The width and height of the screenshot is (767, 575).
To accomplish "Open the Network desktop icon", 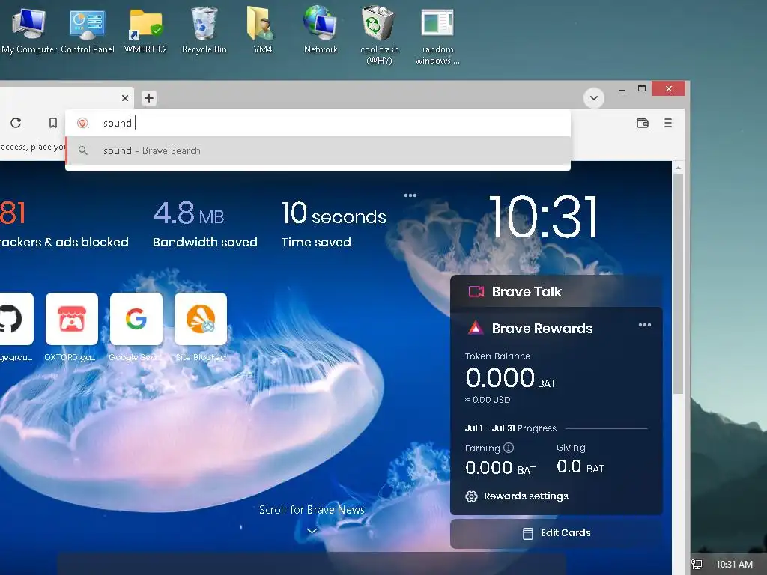I will coord(321,30).
